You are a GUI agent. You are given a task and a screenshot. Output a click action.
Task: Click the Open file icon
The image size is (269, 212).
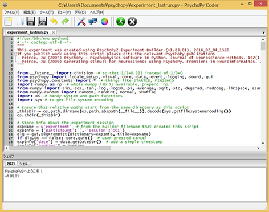coord(20,22)
